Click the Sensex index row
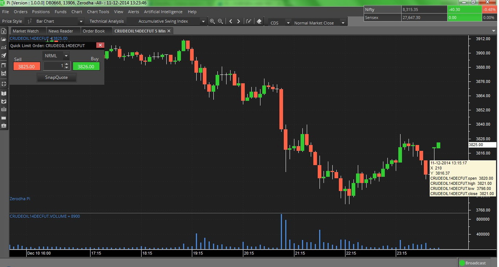 pos(430,18)
